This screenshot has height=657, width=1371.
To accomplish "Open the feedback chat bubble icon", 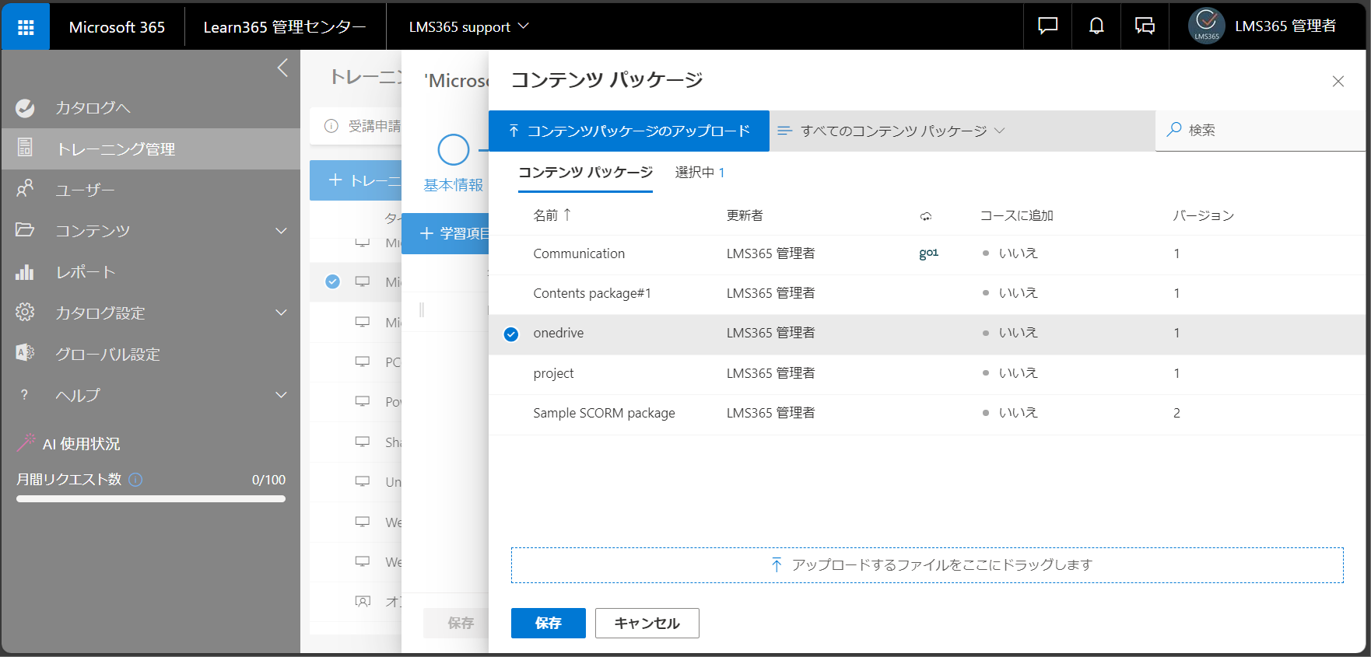I will tap(1048, 26).
